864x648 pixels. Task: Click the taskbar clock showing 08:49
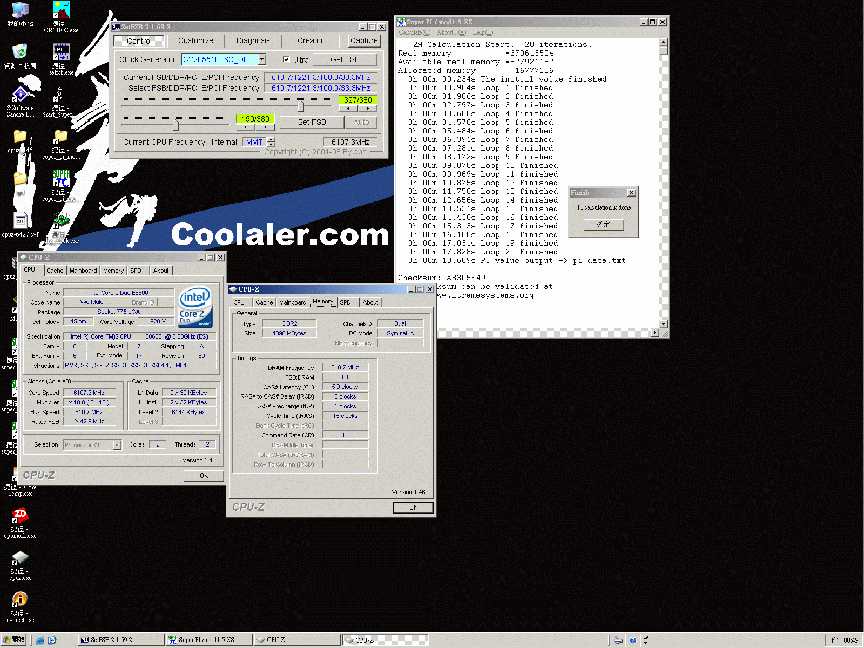pos(843,640)
